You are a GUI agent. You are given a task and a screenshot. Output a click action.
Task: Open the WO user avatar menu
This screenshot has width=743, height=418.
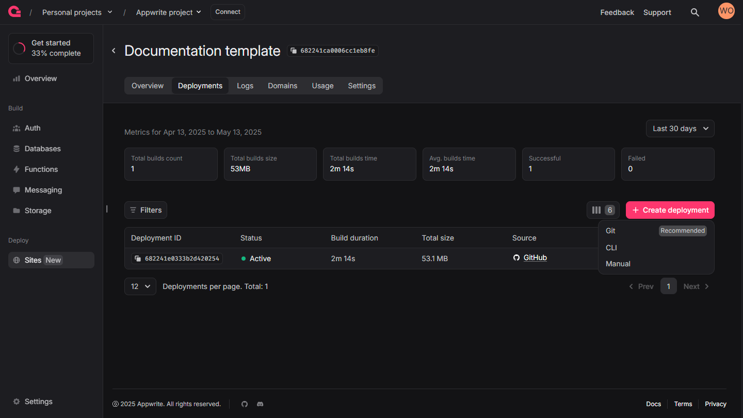coord(726,11)
